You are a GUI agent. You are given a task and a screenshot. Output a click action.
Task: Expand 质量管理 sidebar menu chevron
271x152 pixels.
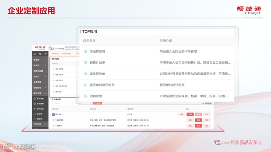(x=46, y=82)
